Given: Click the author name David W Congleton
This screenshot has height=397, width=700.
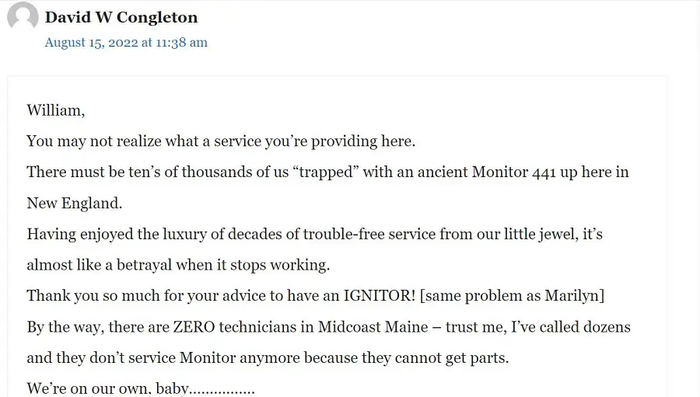Looking at the screenshot, I should coord(121,17).
